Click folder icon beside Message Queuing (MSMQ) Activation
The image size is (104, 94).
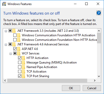tap(24, 62)
